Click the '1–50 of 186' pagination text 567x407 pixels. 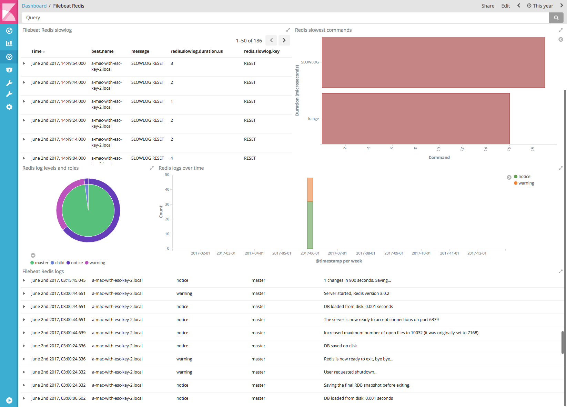click(x=249, y=41)
